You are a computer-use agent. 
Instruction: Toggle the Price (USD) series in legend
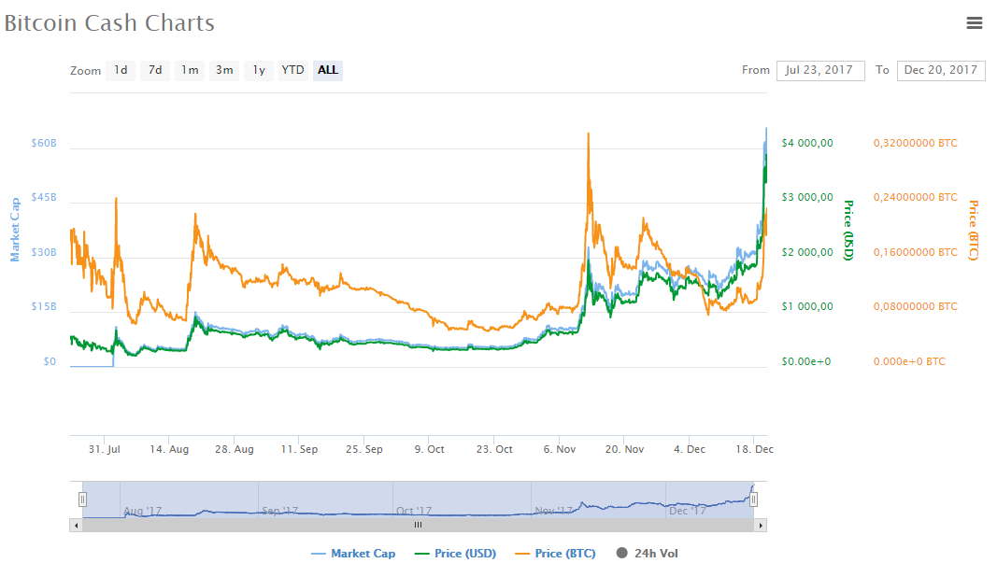(455, 554)
